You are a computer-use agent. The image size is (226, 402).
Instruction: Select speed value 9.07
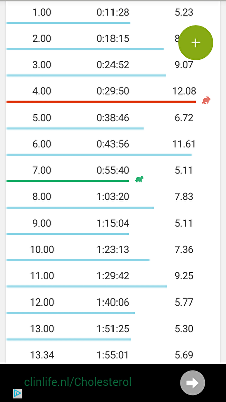pos(184,65)
